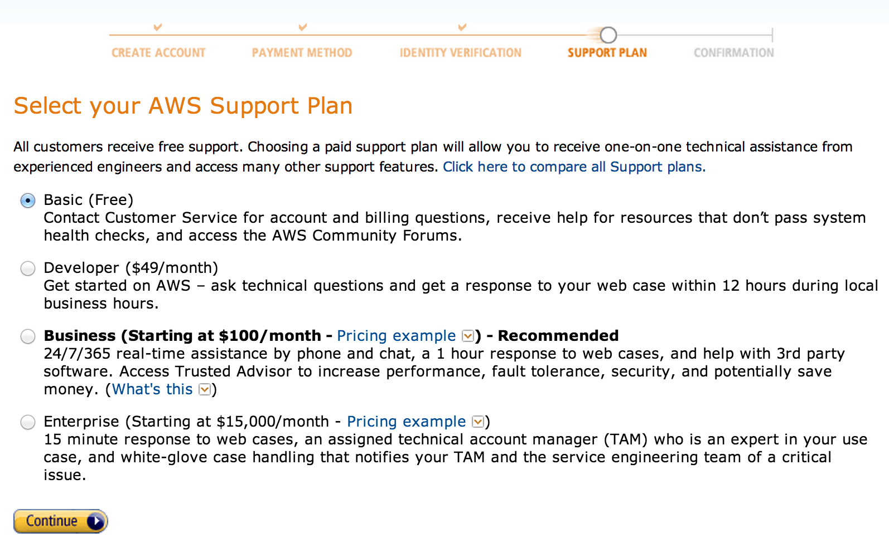This screenshot has width=889, height=538.
Task: Expand the Enterprise Pricing example dropdown arrow
Action: pyautogui.click(x=478, y=422)
